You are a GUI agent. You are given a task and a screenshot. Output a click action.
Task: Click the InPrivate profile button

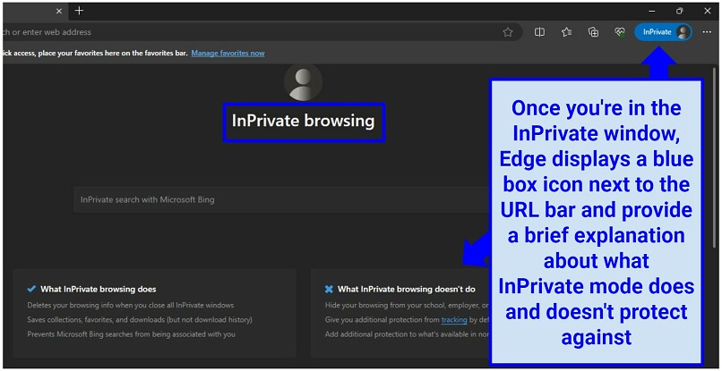pos(663,32)
